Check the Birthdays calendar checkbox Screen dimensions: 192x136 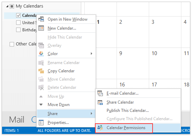pos(18,30)
